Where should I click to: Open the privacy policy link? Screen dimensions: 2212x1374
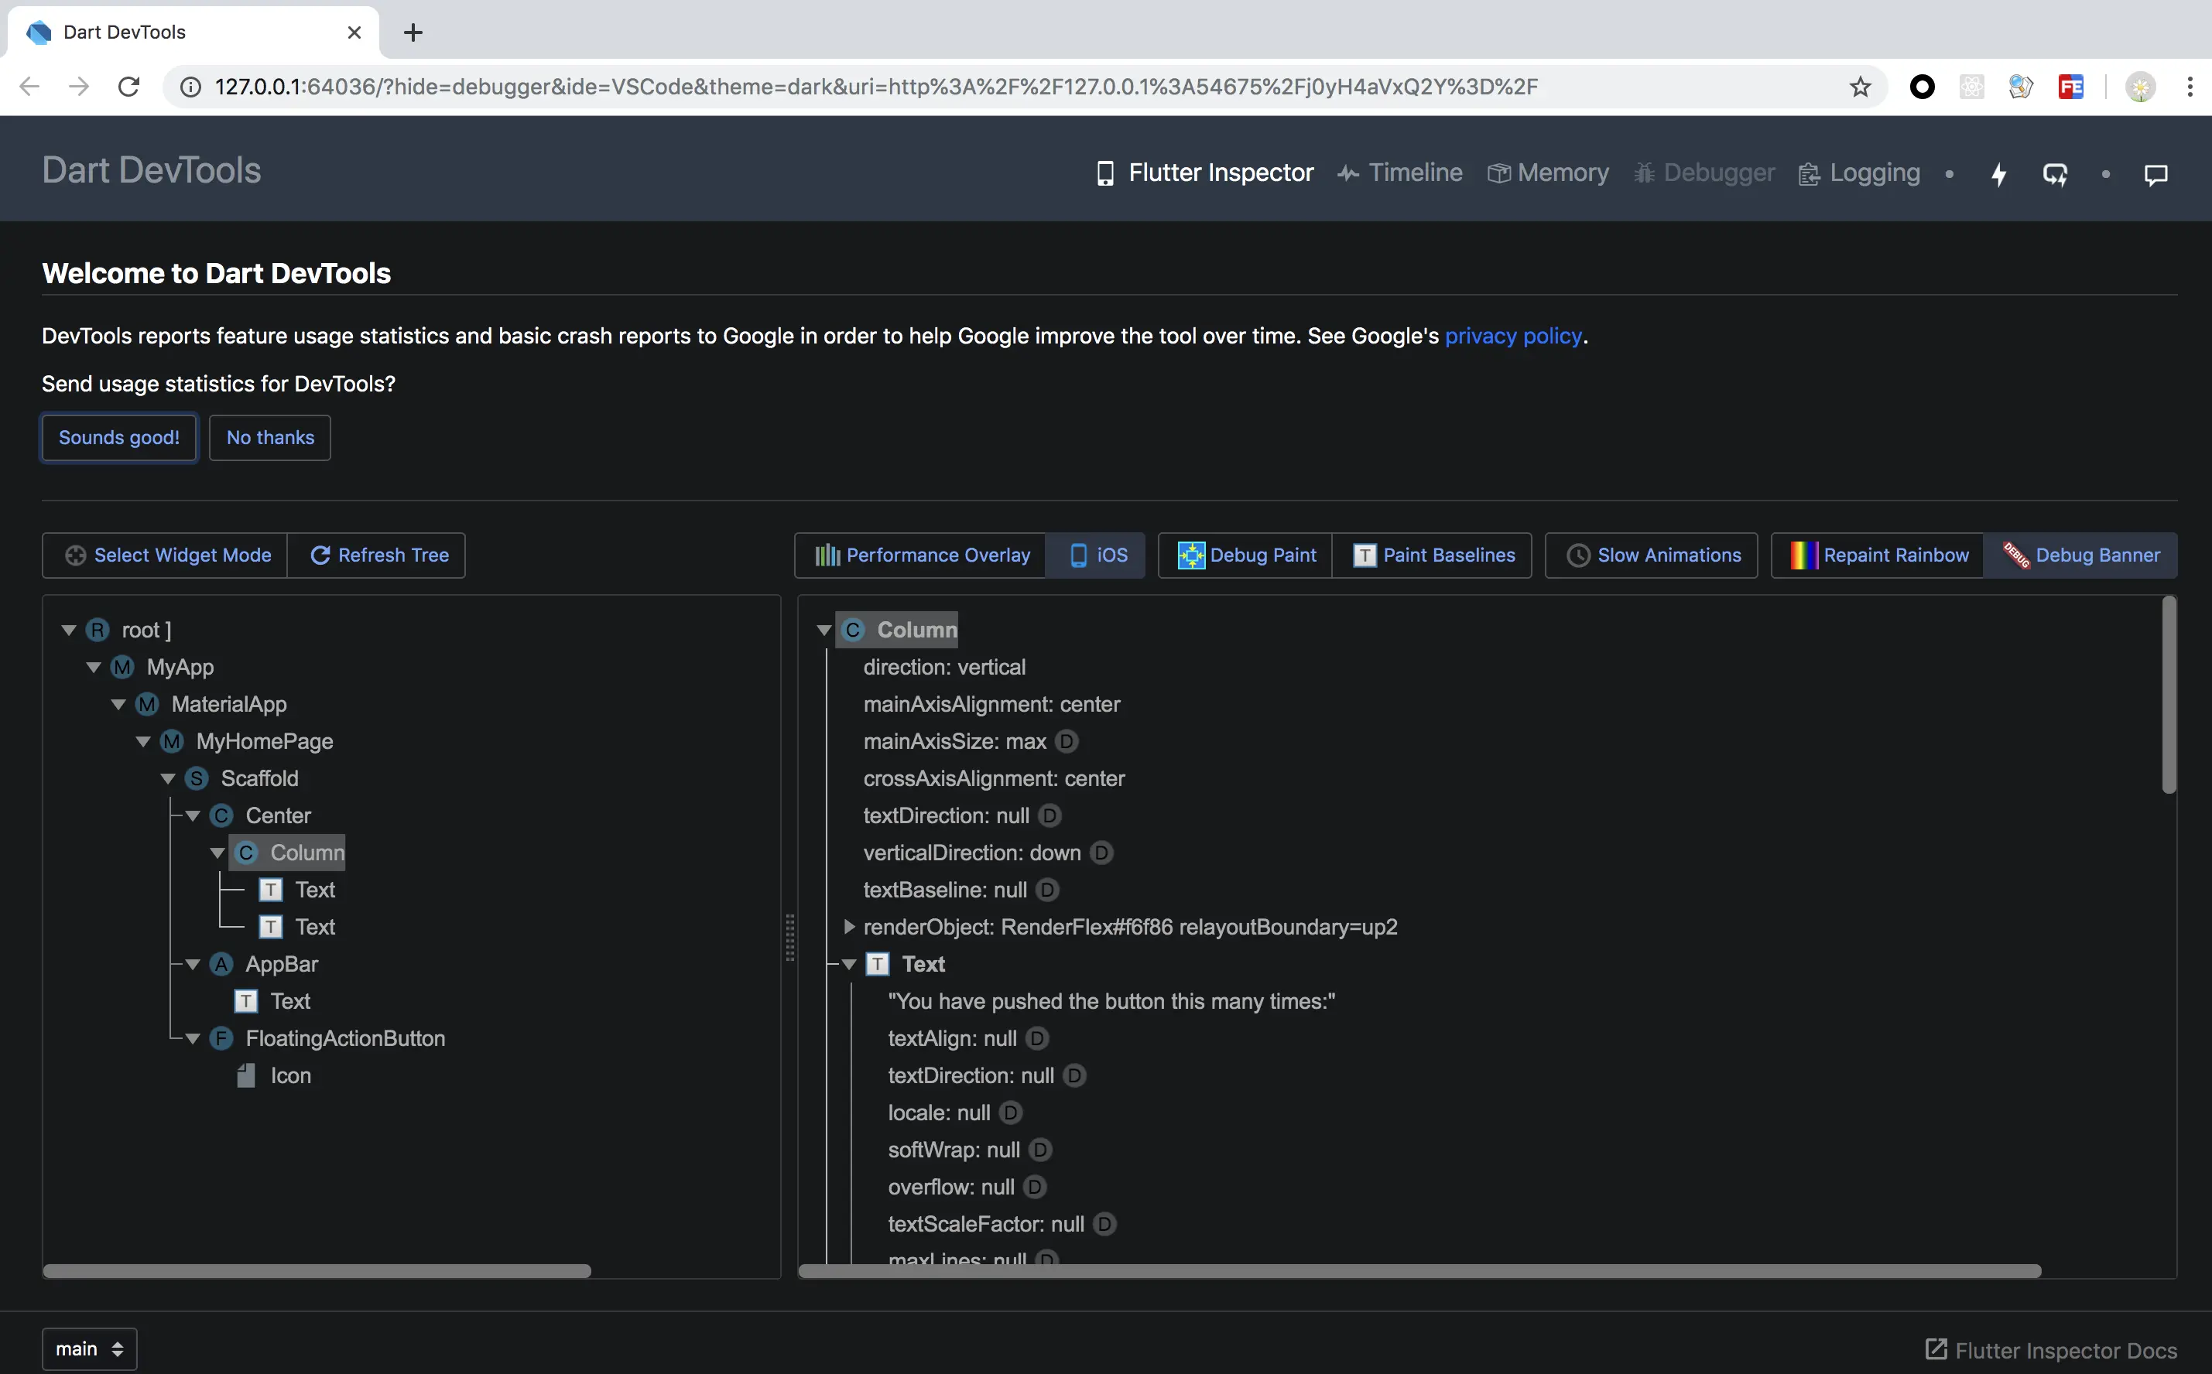[x=1513, y=337]
